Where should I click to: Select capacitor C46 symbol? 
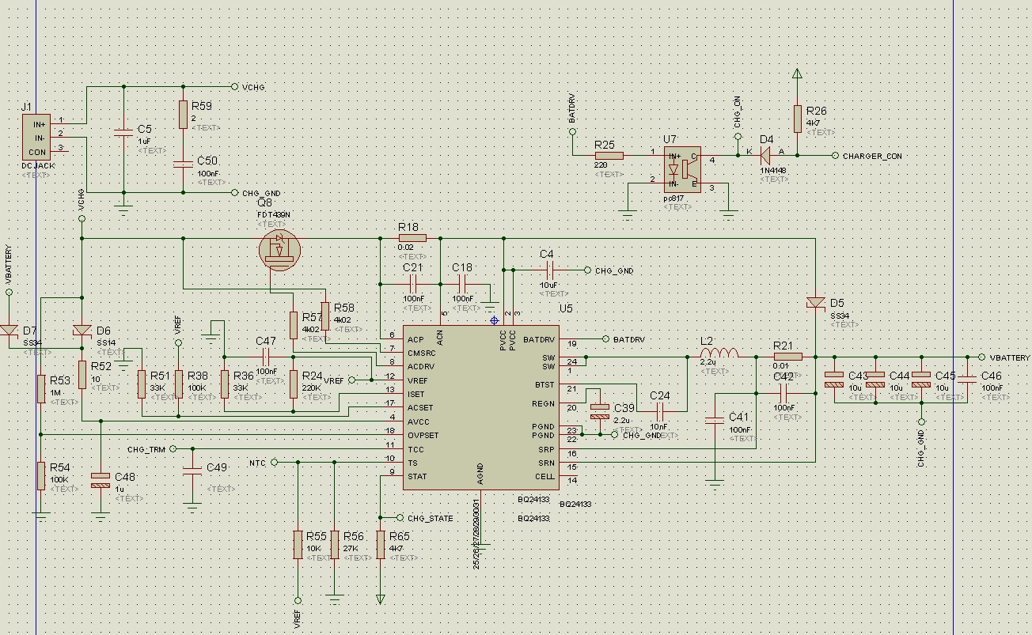tap(967, 380)
